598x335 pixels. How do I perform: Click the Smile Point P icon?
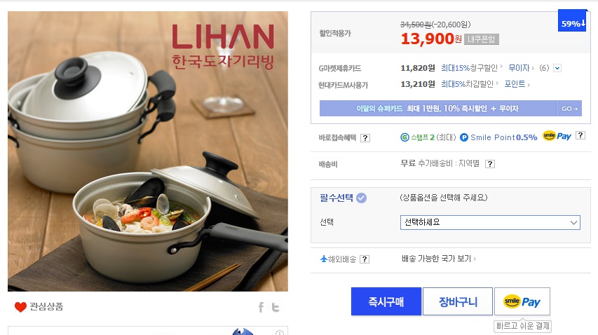[464, 137]
